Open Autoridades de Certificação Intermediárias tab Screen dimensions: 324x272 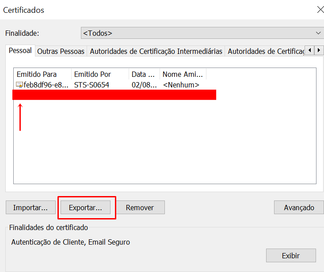[x=156, y=51]
